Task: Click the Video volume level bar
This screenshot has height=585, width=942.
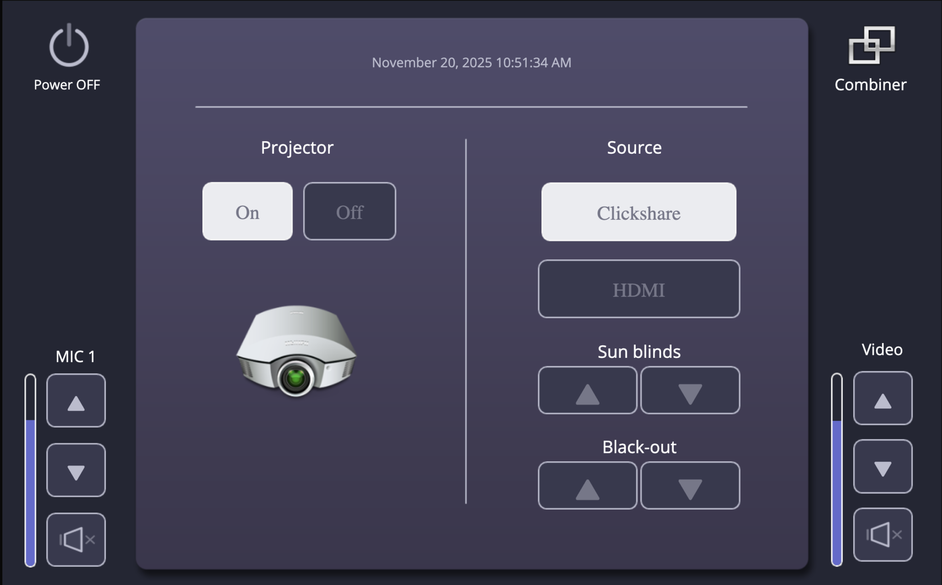Action: pyautogui.click(x=837, y=469)
